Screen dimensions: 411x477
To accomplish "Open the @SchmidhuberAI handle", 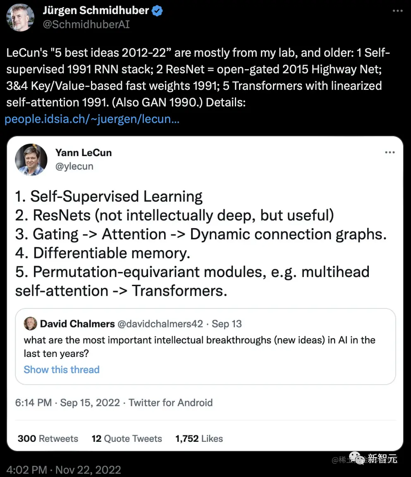I will tap(86, 24).
